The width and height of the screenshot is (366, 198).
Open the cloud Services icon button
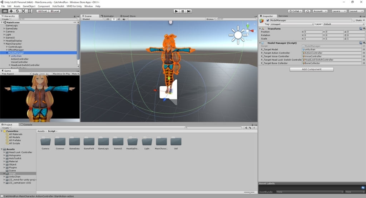point(308,11)
